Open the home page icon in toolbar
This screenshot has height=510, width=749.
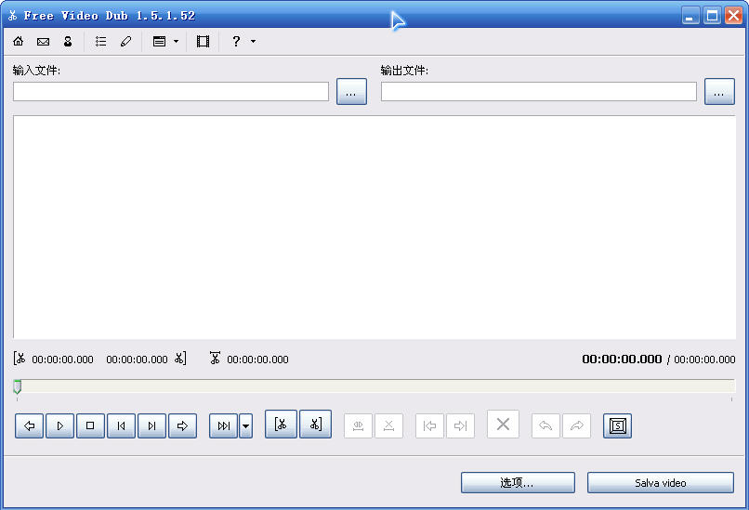click(19, 42)
